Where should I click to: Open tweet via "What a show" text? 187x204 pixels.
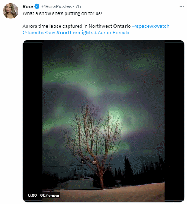tap(62, 13)
